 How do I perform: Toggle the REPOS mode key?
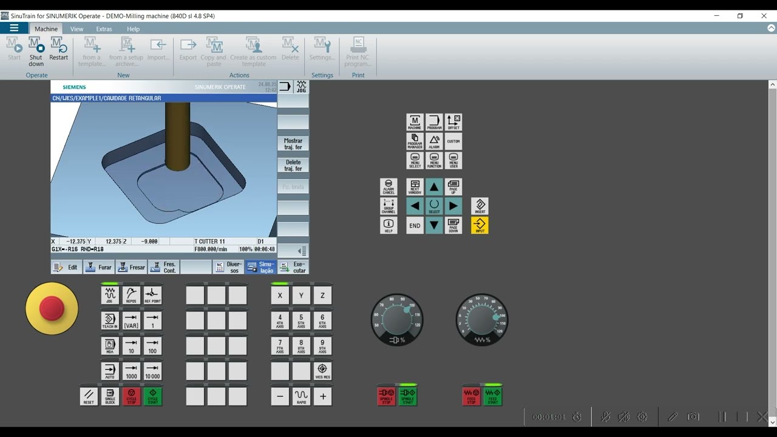coord(131,296)
